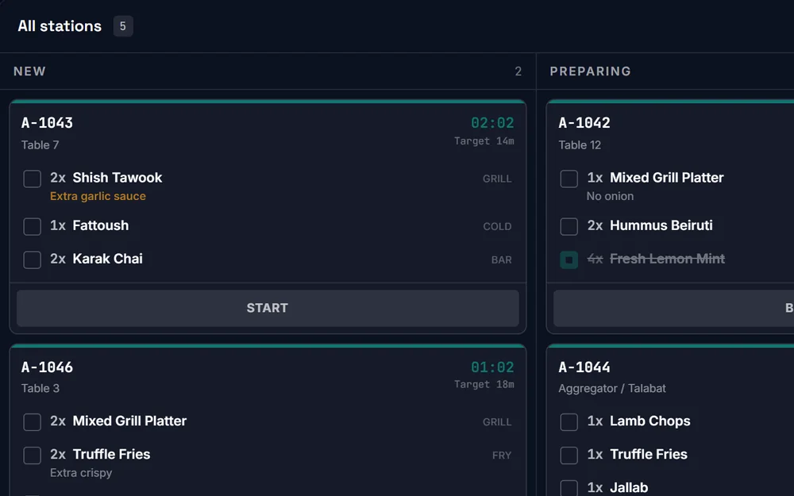Select the All stations filter
This screenshot has height=496, width=794.
point(60,26)
